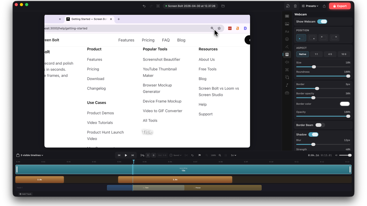The image size is (367, 206).
Task: Disable the Shadow toggle
Action: coord(314,134)
